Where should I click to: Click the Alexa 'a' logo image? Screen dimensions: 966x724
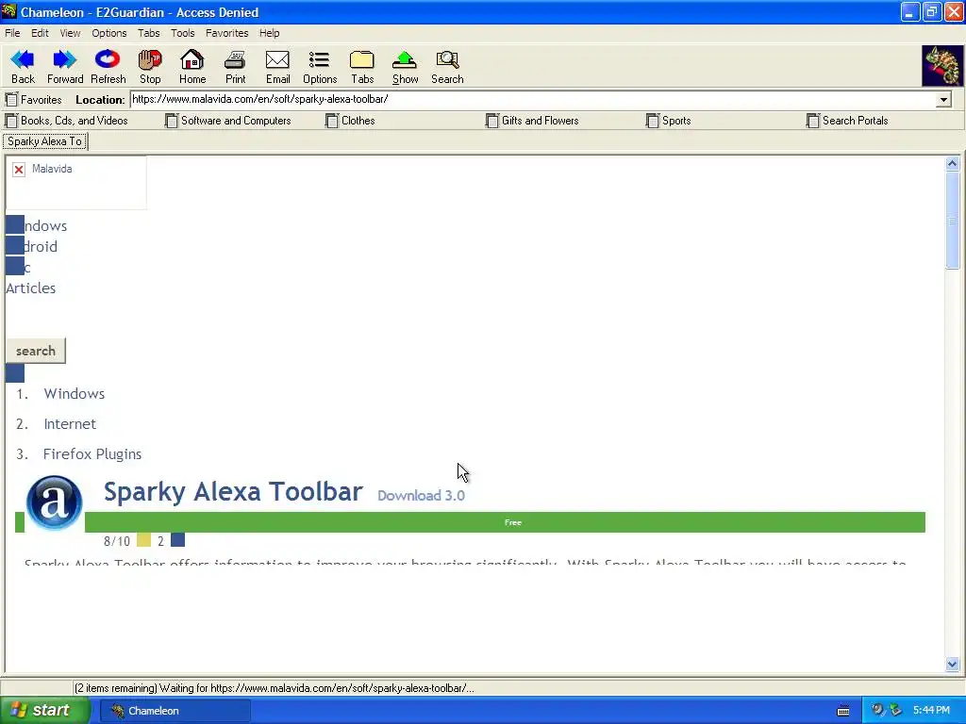tap(54, 502)
